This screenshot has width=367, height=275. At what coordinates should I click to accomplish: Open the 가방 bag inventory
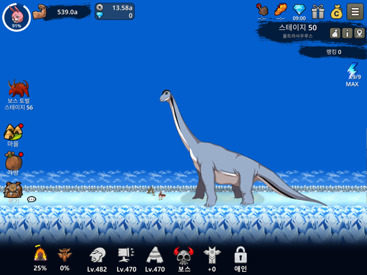tap(13, 163)
